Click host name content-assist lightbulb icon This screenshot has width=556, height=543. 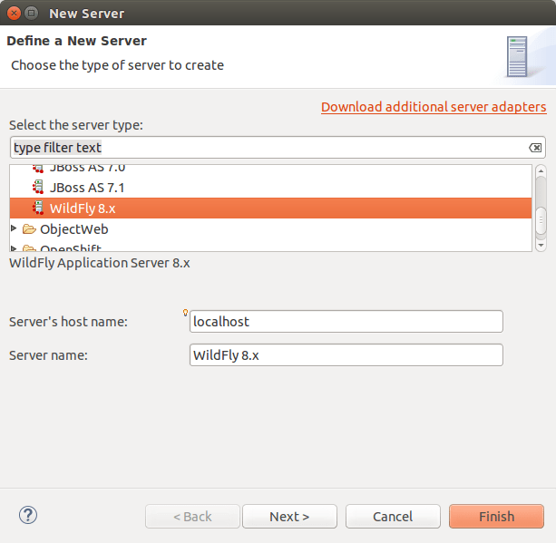click(185, 313)
